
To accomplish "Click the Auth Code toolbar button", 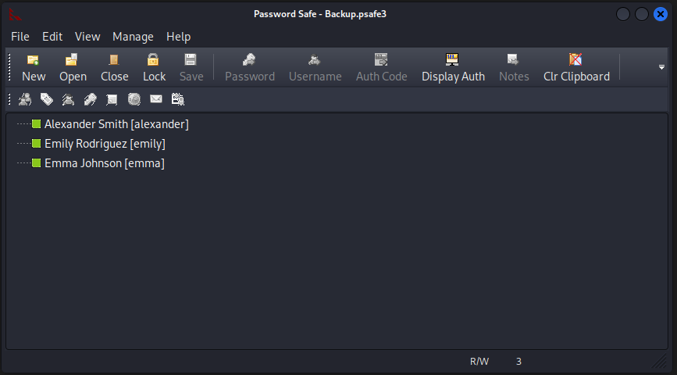I will click(382, 68).
